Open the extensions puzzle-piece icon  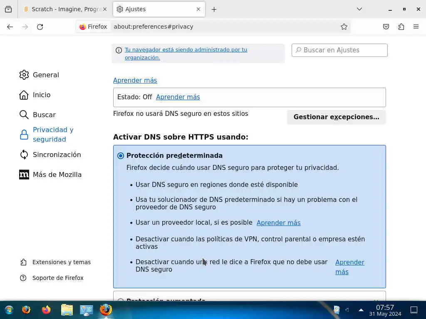[x=401, y=27]
